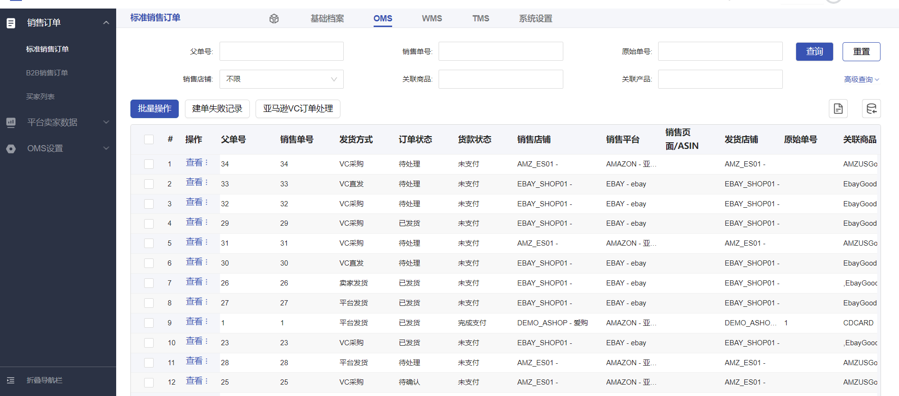Focus the 关联产品 input field
The width and height of the screenshot is (899, 396).
tap(720, 79)
